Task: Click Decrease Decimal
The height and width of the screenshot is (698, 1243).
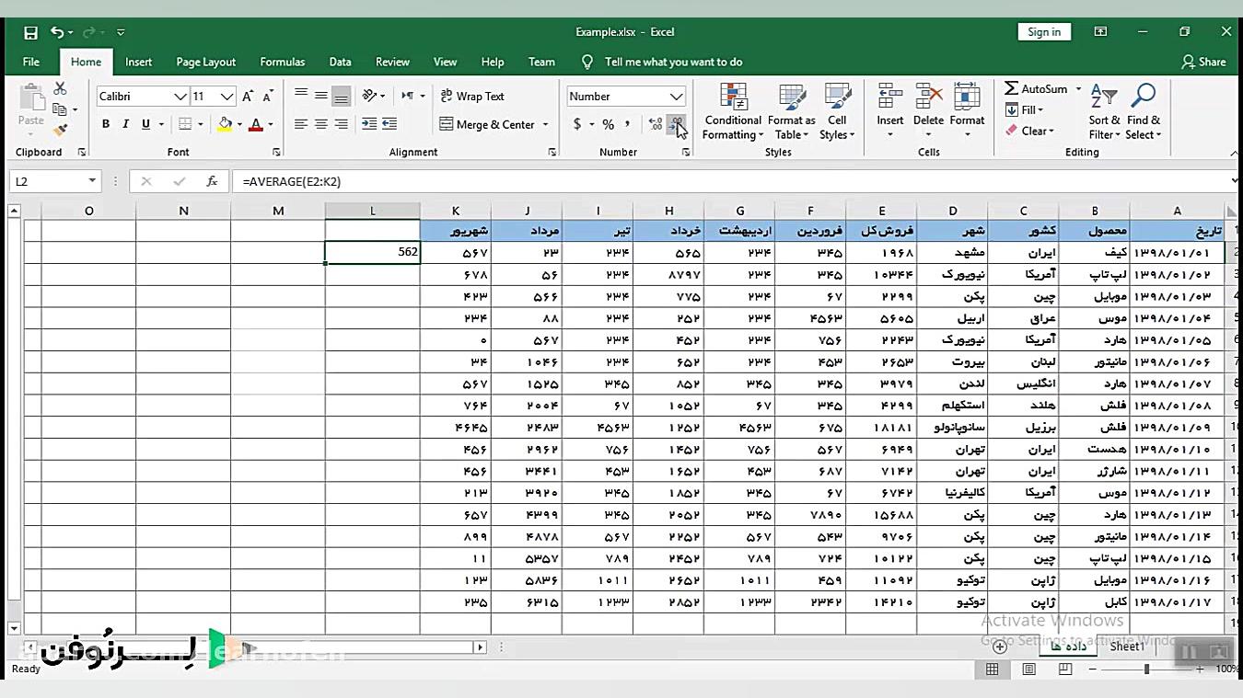Action: coord(677,124)
